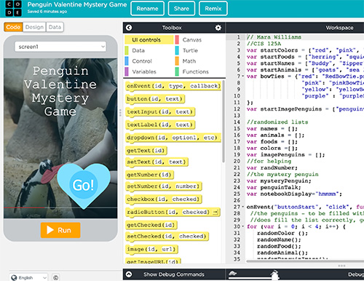Screen dimensions: 364x281
Task: Select the UI controls toolbox category
Action: coord(149,40)
